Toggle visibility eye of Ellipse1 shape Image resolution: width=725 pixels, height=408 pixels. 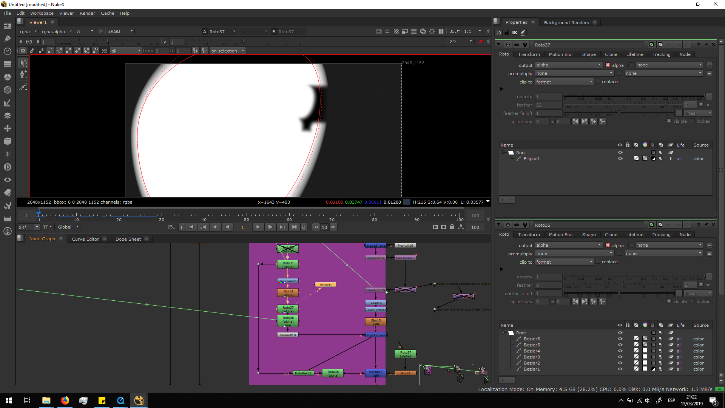coord(620,159)
